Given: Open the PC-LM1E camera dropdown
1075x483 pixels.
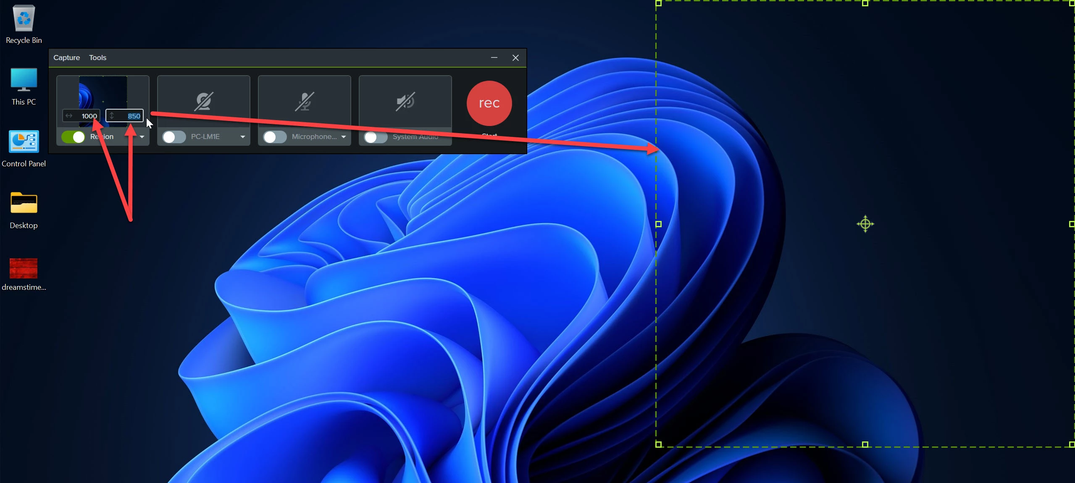Looking at the screenshot, I should (243, 137).
